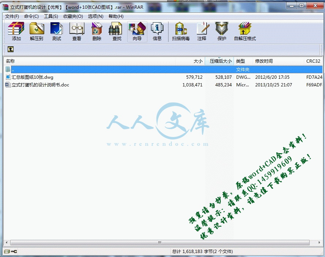Click the Test (测试) archive icon
This screenshot has height=257, width=325.
tap(57, 31)
